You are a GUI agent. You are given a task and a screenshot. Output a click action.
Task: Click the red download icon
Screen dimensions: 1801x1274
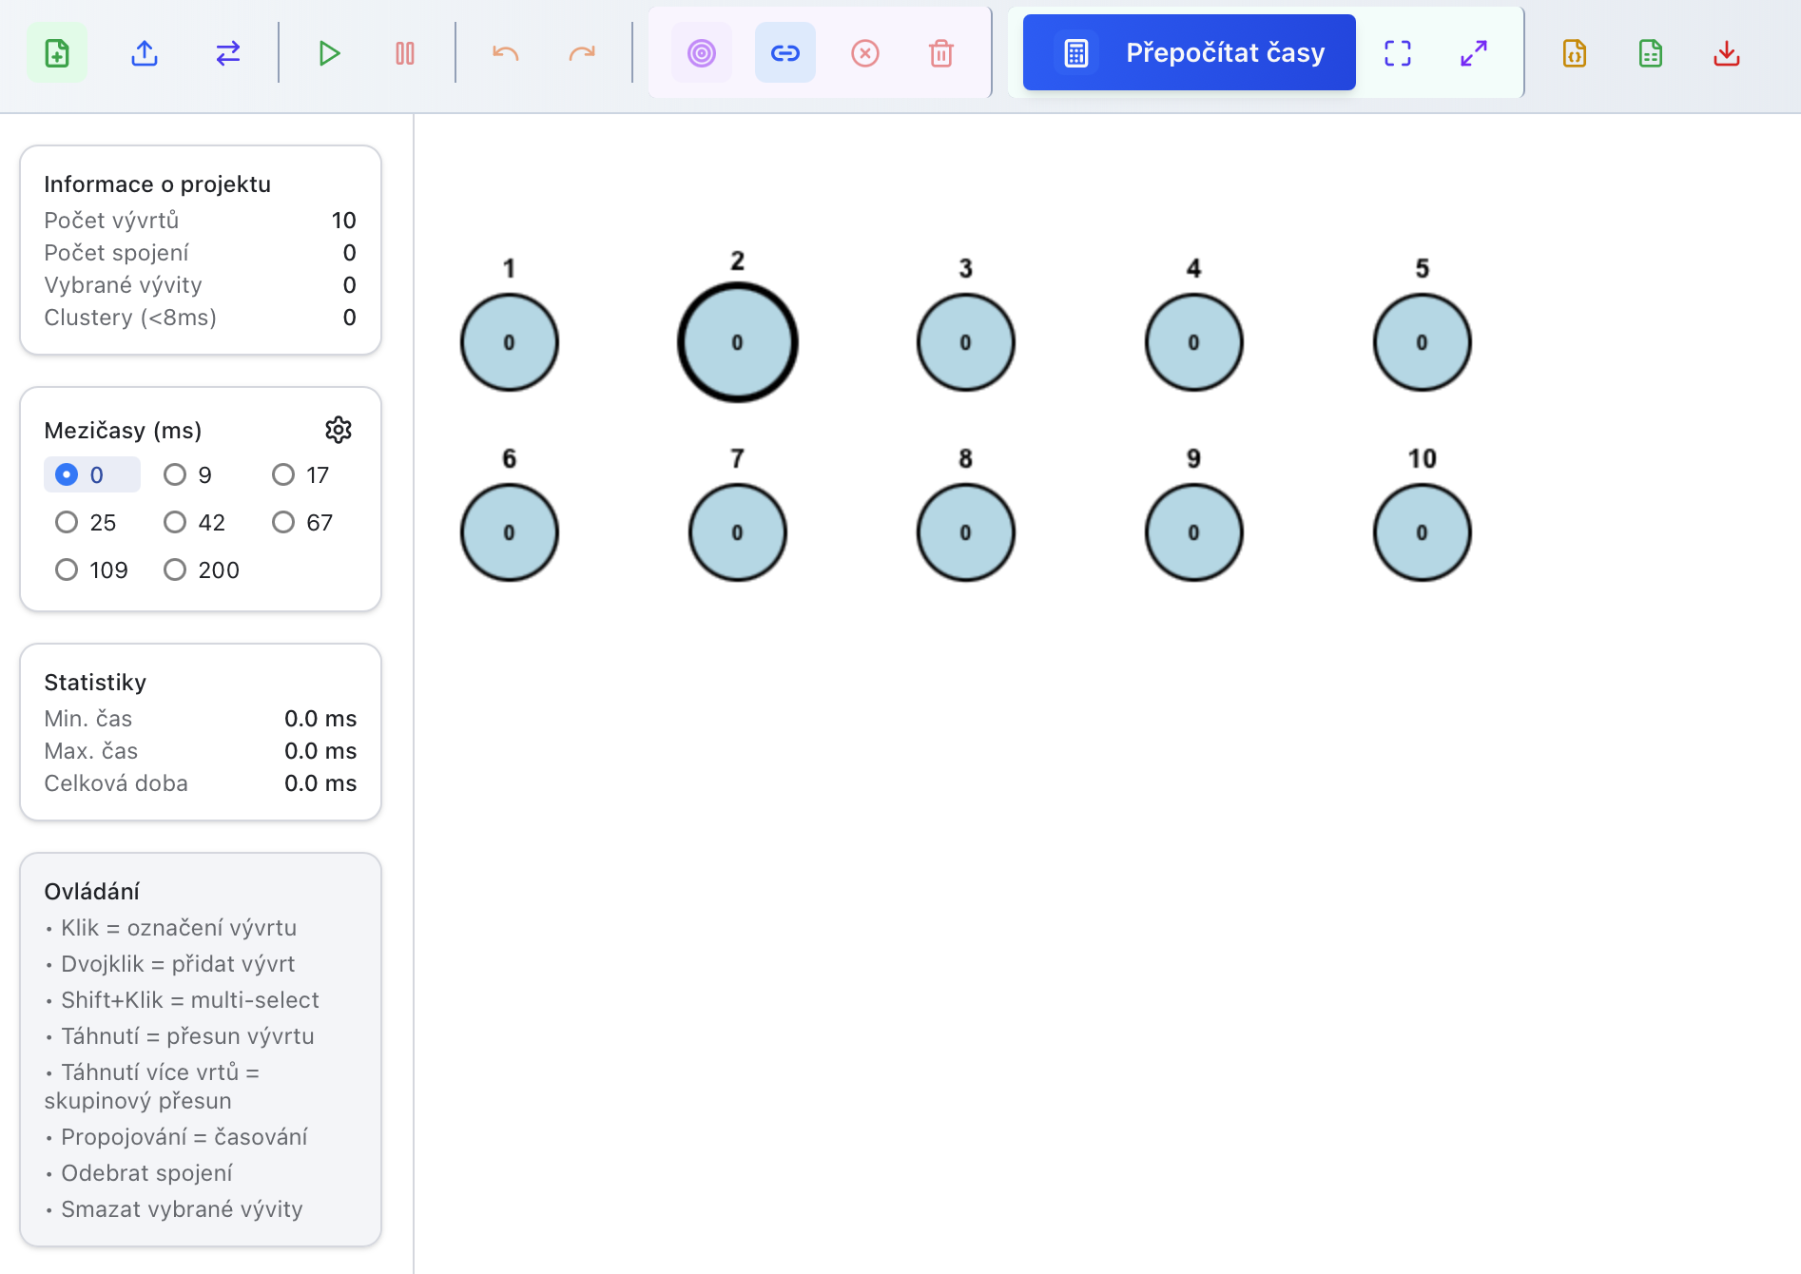tap(1727, 53)
